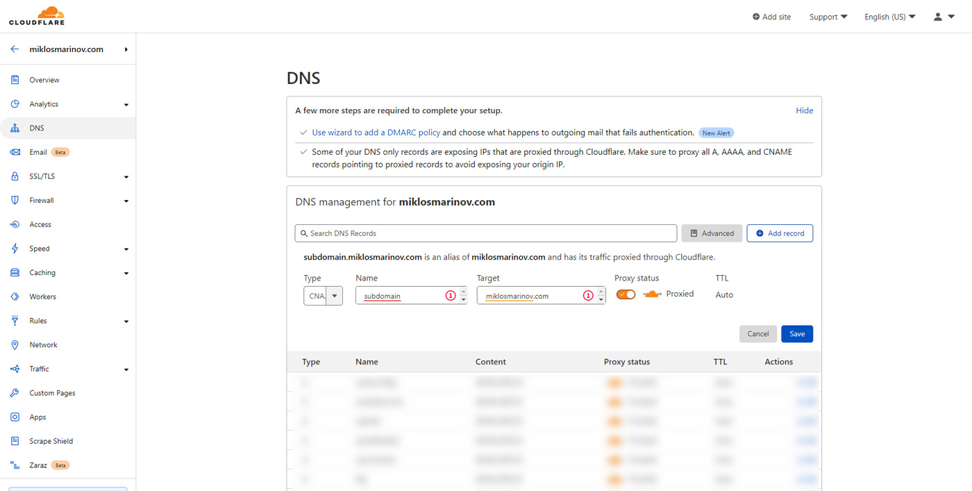Click the Search DNS Records field
Screen dimensions: 972x491
(485, 233)
